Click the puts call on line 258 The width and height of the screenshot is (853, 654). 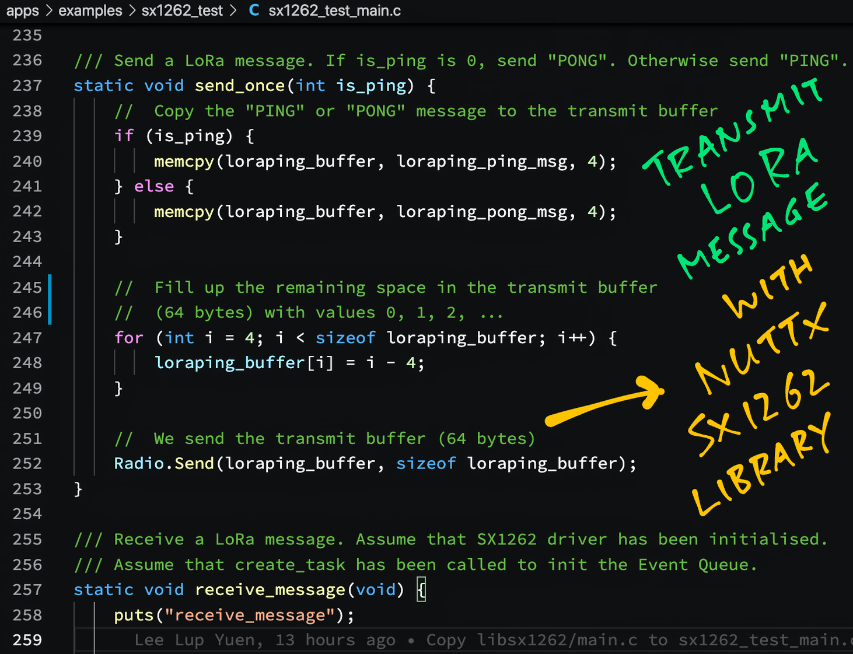tap(134, 615)
